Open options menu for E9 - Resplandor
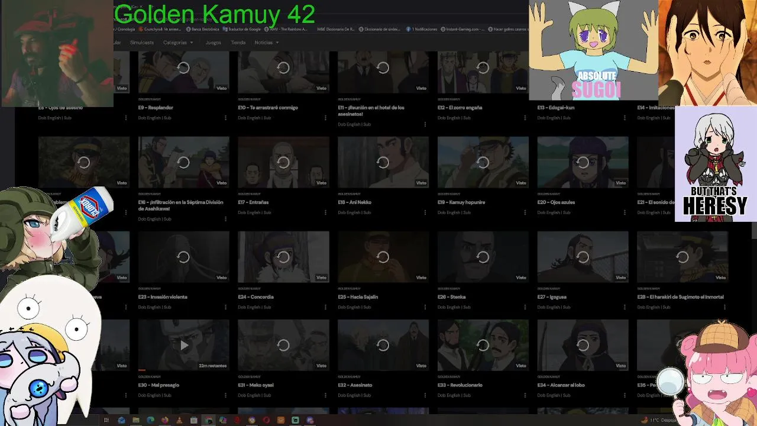This screenshot has height=426, width=757. click(x=225, y=118)
